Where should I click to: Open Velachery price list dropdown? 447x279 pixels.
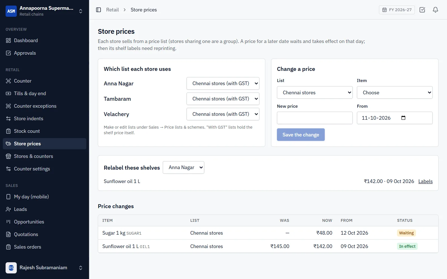coord(223,114)
